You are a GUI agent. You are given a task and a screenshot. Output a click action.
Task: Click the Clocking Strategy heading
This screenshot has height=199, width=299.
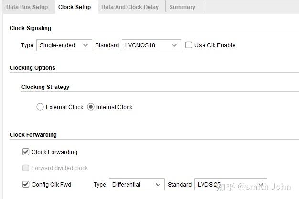[x=45, y=87]
